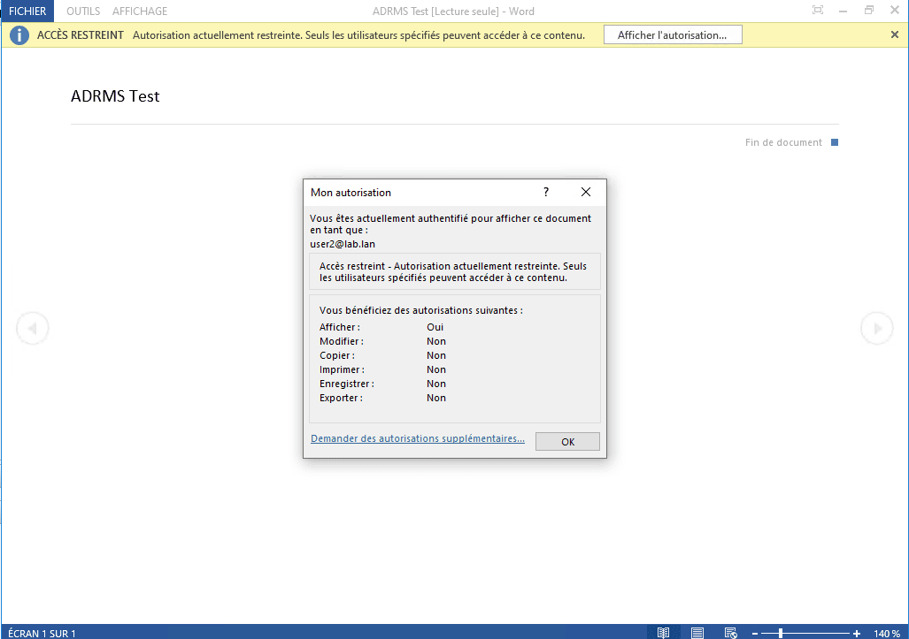
Task: Click Demander des autorisations supplémentaires link
Action: point(417,438)
